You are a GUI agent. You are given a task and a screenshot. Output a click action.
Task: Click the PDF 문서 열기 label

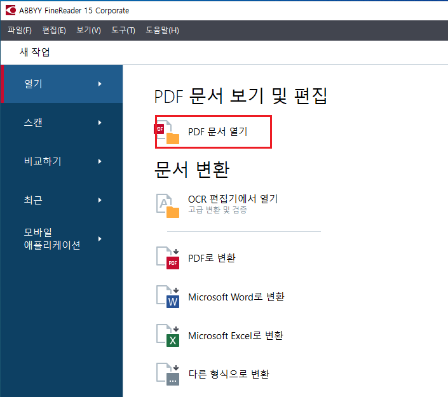point(218,131)
